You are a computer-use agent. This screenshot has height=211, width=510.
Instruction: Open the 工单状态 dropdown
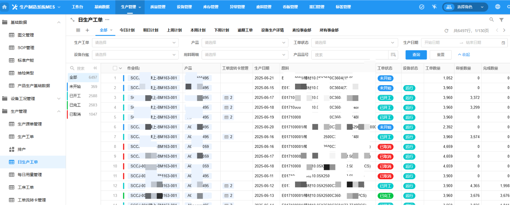(x=354, y=43)
